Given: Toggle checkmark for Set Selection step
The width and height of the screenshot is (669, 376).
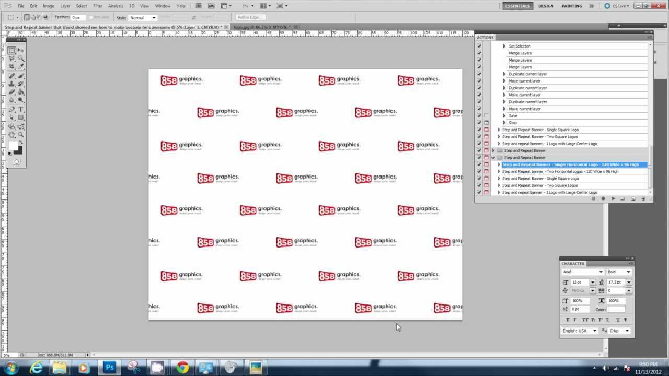Looking at the screenshot, I should click(x=479, y=46).
